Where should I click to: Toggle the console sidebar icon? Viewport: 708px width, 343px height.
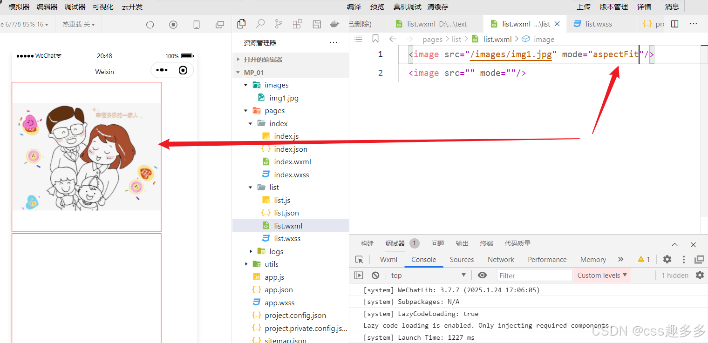(x=359, y=275)
